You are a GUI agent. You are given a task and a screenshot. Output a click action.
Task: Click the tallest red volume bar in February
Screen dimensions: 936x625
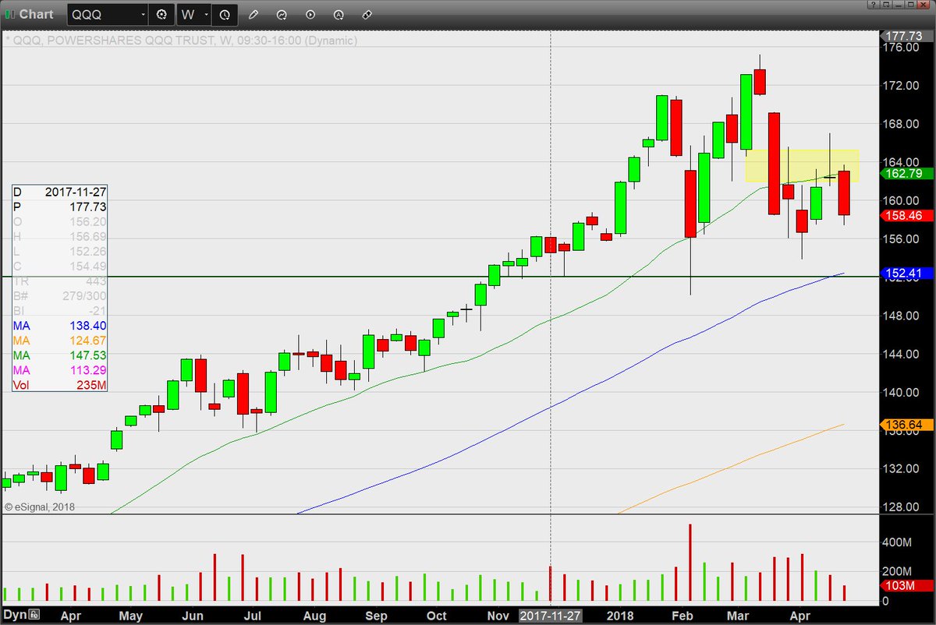click(x=690, y=562)
